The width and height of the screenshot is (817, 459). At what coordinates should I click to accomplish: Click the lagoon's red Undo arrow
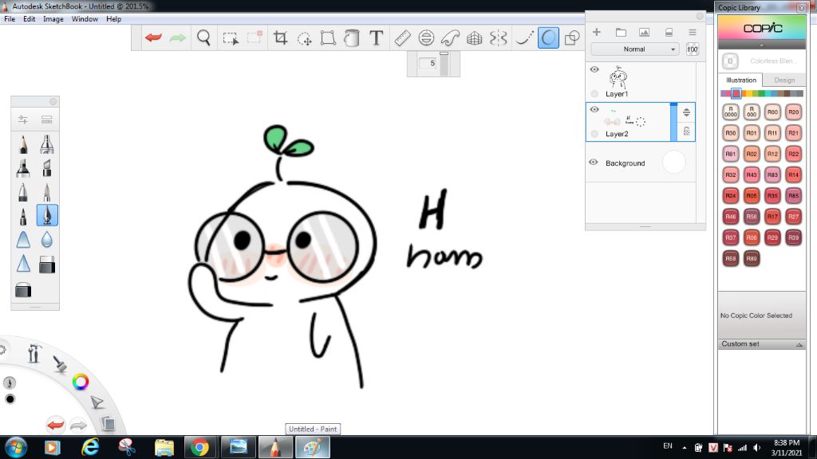pos(55,425)
